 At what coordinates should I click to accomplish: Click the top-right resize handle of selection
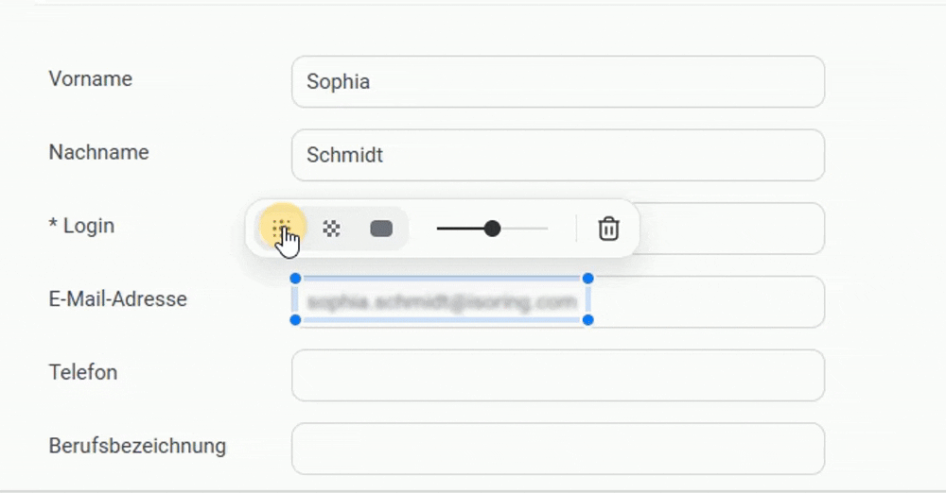588,279
